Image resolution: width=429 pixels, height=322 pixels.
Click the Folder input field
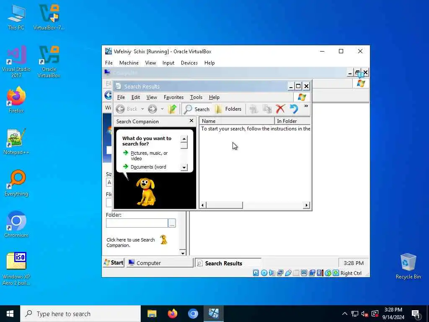137,223
